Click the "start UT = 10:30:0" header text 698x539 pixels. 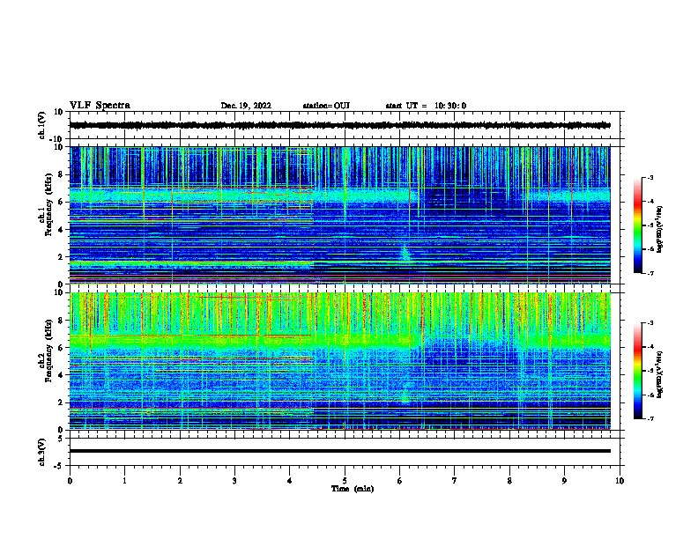click(426, 106)
